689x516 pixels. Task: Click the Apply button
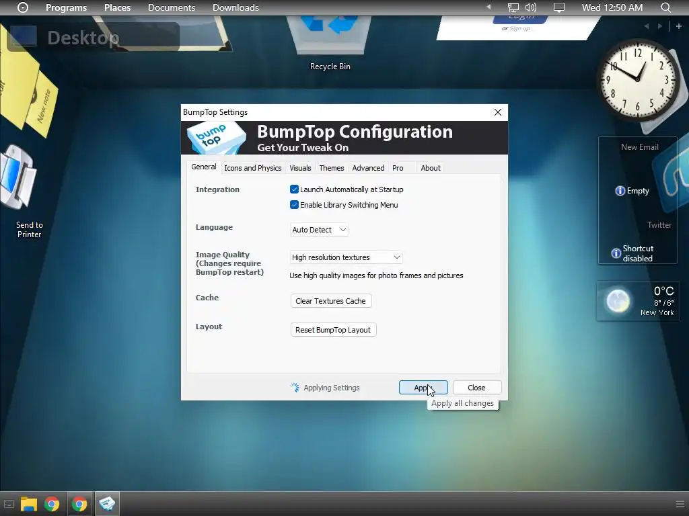423,388
